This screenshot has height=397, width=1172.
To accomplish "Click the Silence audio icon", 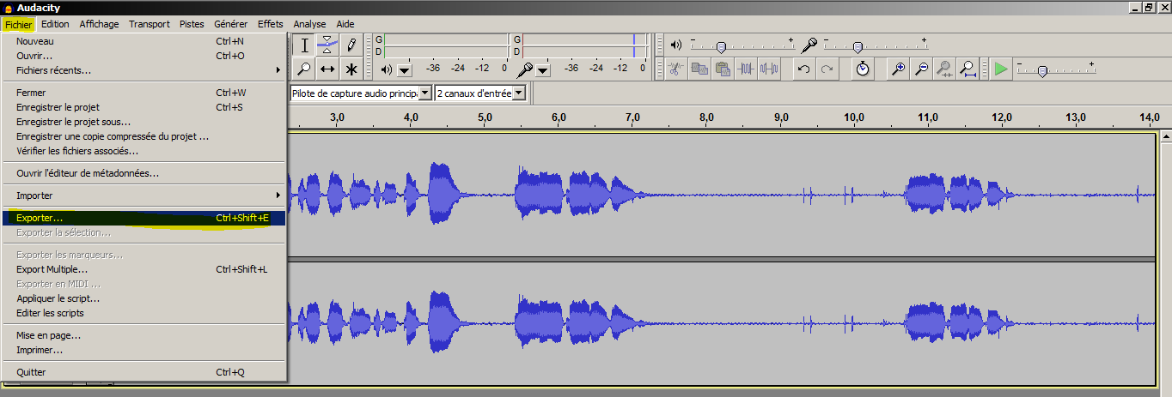I will pyautogui.click(x=769, y=69).
